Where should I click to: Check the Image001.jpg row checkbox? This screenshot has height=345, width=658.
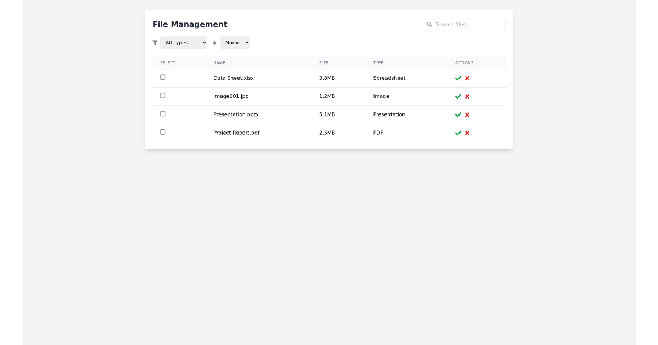pos(162,95)
